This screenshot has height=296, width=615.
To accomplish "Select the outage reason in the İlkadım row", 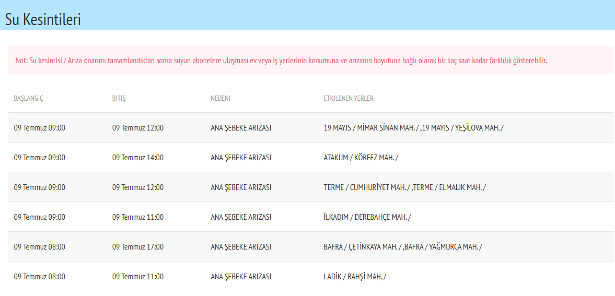I will (x=240, y=217).
